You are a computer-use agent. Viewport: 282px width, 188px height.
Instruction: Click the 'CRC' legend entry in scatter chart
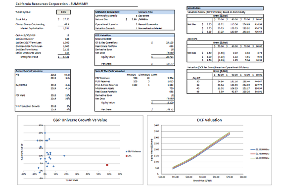point(129,156)
